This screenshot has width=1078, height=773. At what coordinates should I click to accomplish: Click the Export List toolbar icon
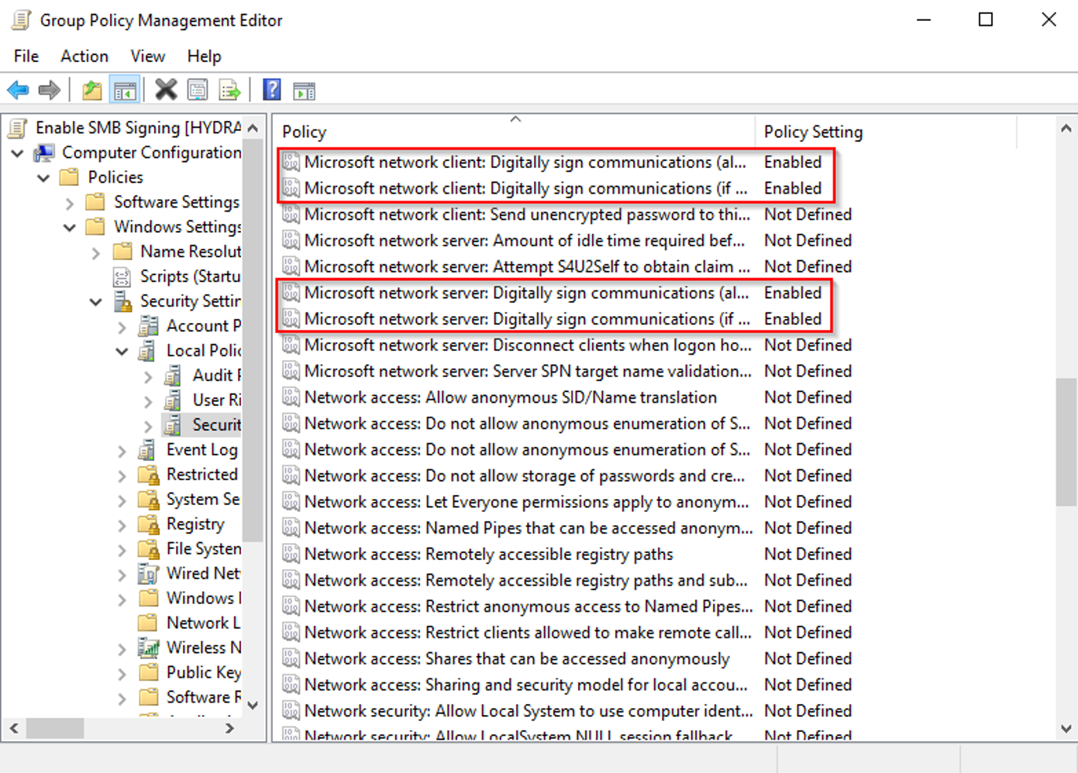pyautogui.click(x=229, y=89)
